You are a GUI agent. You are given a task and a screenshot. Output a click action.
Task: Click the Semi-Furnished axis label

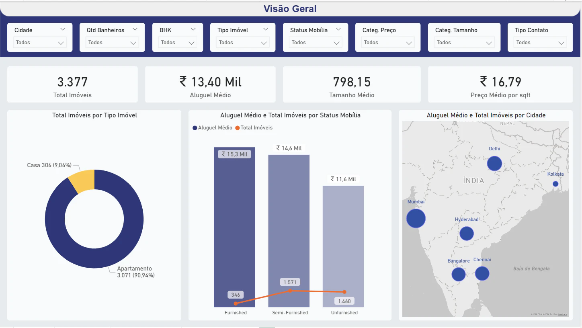pyautogui.click(x=290, y=313)
